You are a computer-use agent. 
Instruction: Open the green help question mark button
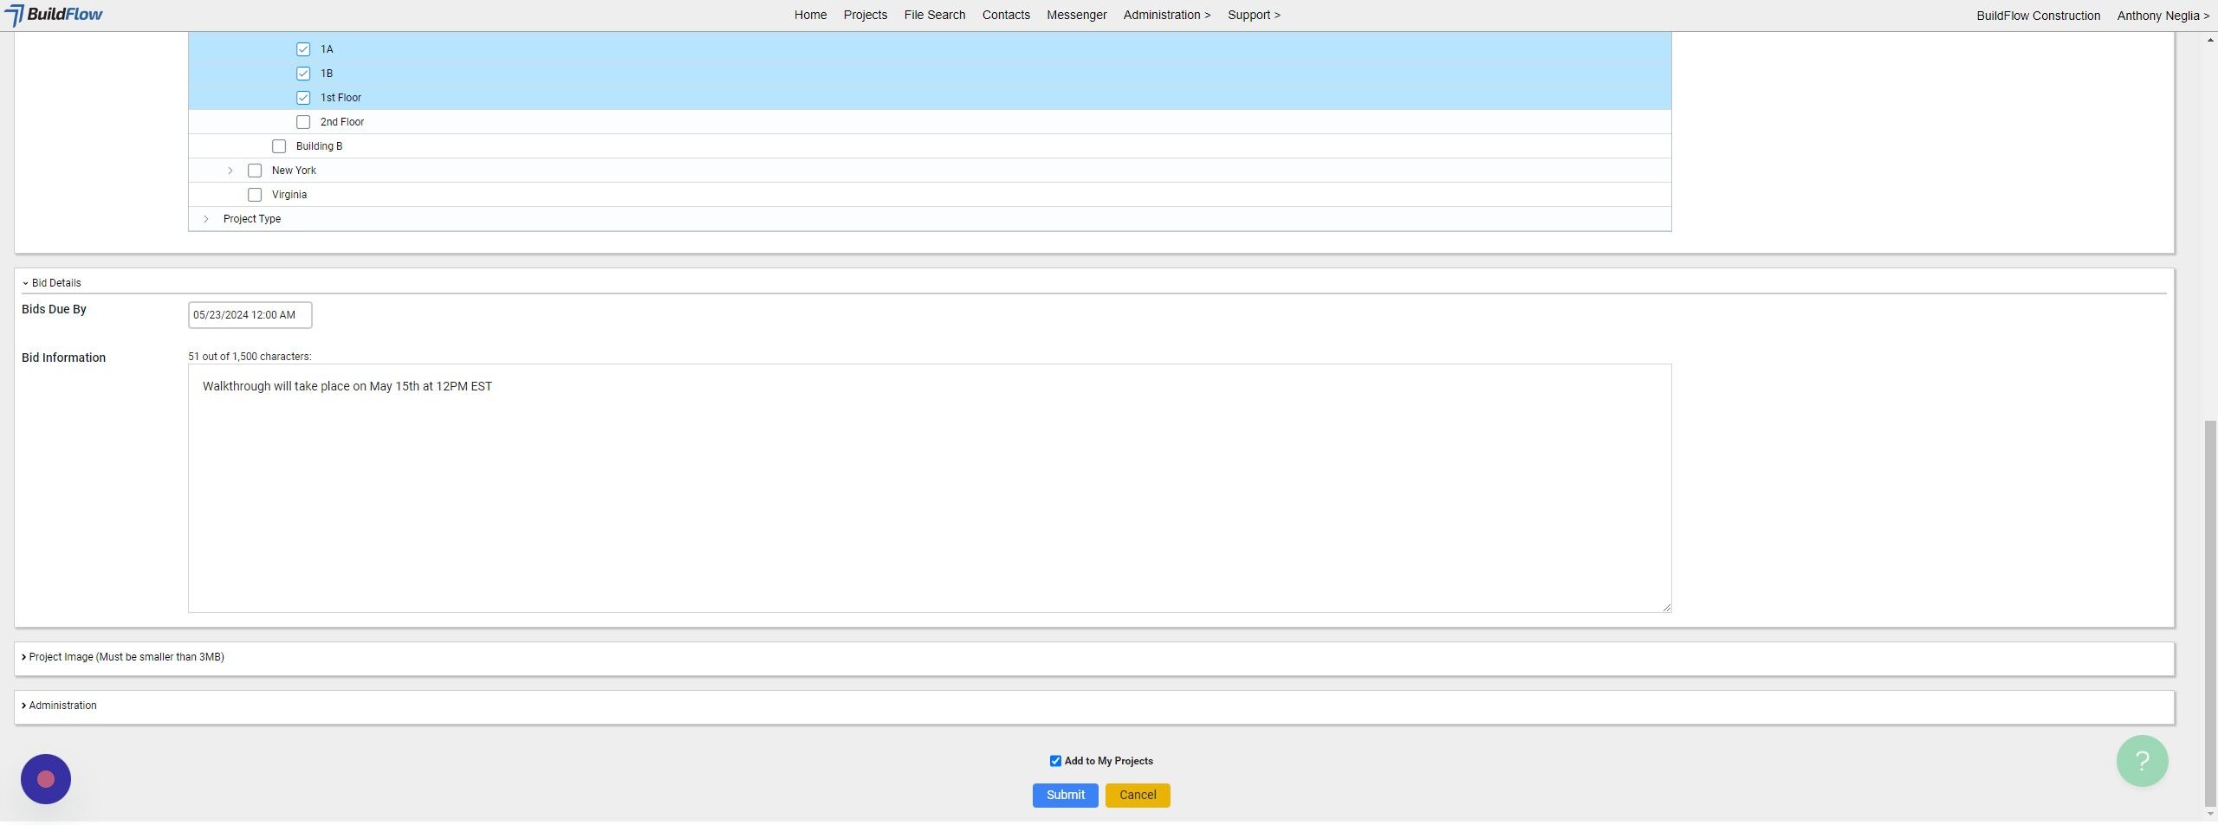(2142, 761)
